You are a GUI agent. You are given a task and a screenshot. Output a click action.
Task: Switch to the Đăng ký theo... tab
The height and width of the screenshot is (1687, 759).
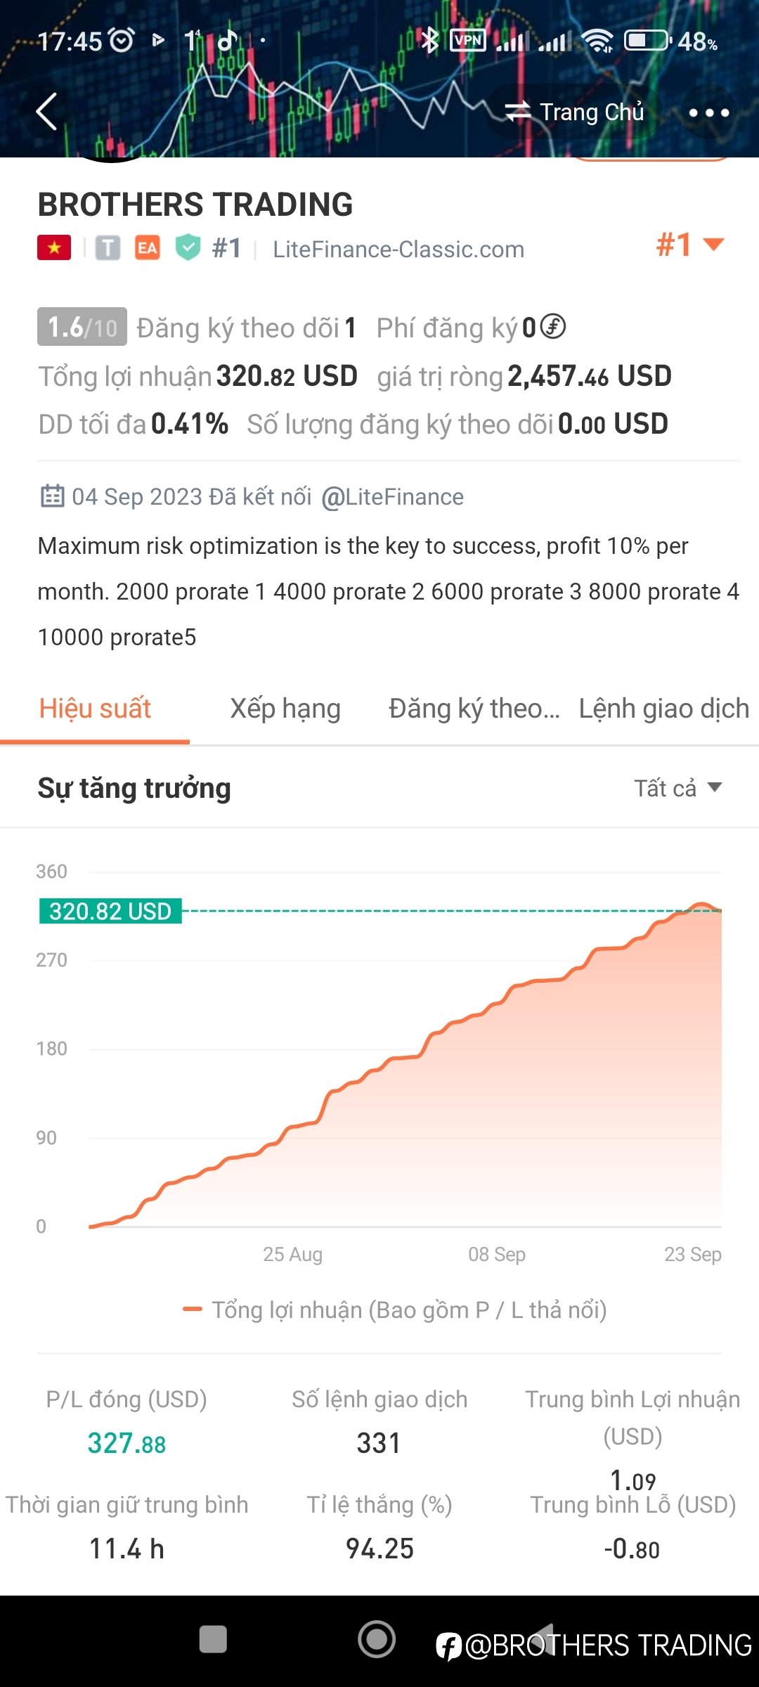point(474,709)
